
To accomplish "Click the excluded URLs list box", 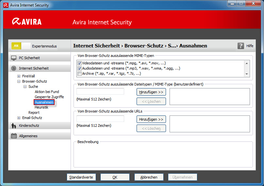I will click(210, 124).
